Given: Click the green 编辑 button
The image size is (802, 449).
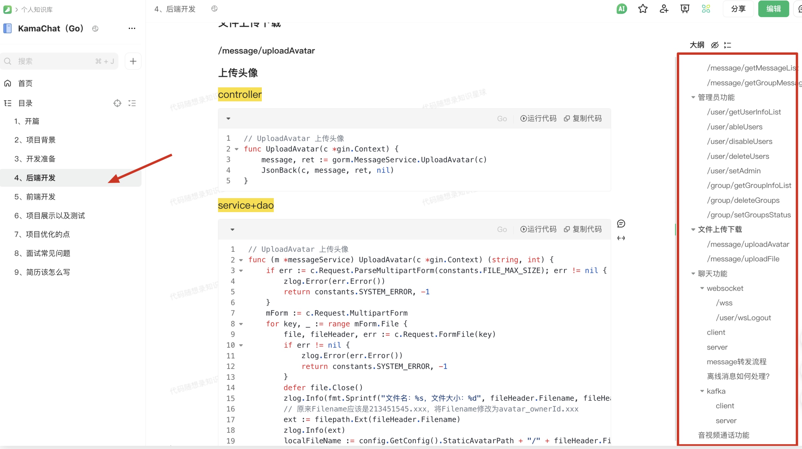Looking at the screenshot, I should click(x=773, y=9).
